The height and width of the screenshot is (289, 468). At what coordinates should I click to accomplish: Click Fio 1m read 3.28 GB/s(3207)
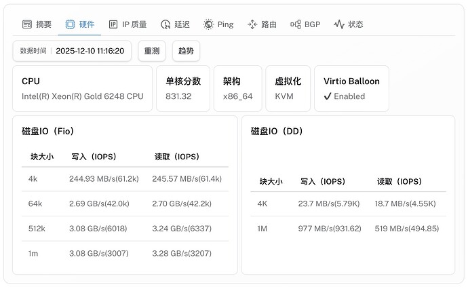click(x=182, y=253)
